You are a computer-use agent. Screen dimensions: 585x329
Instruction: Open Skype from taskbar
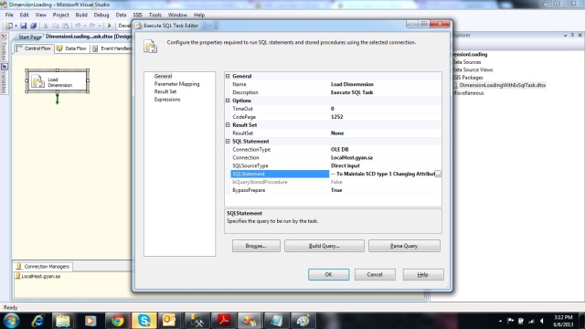144,321
